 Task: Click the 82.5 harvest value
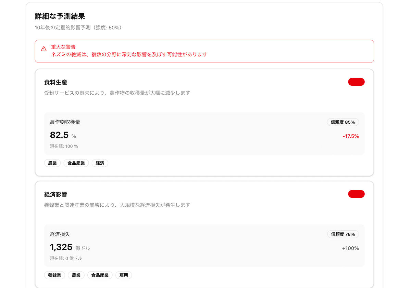tap(59, 135)
